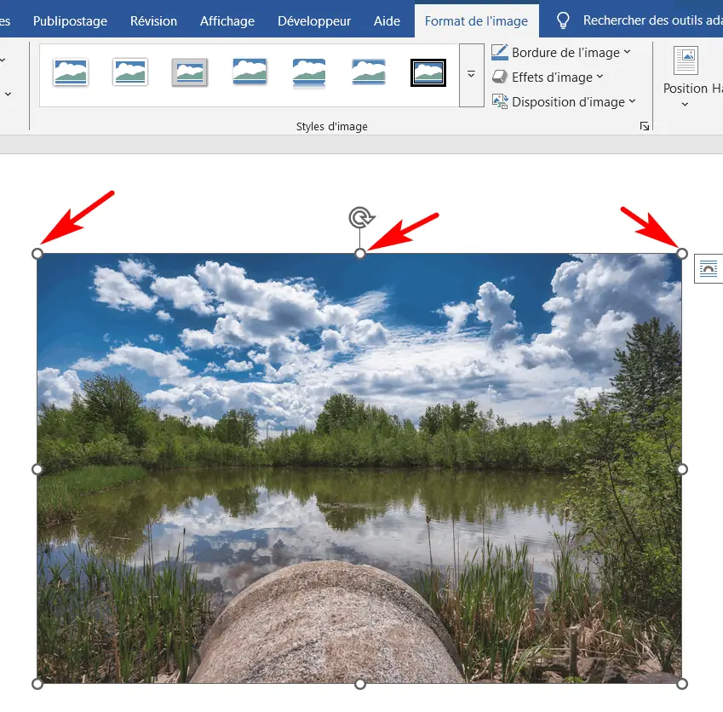Click the bottom-left sizing handle
This screenshot has height=712, width=723.
[37, 684]
